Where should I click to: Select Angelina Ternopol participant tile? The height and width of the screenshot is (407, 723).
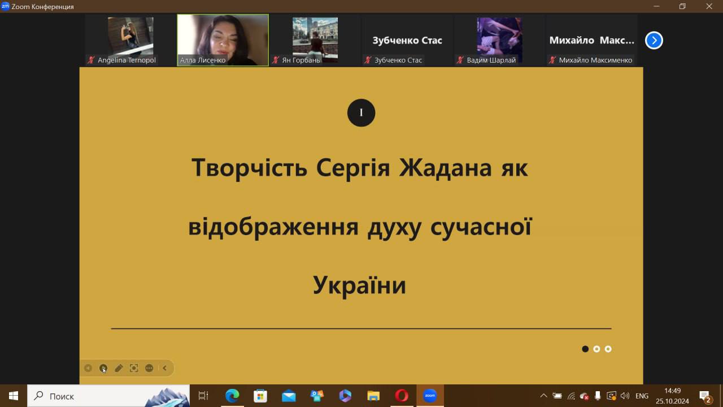pyautogui.click(x=130, y=40)
